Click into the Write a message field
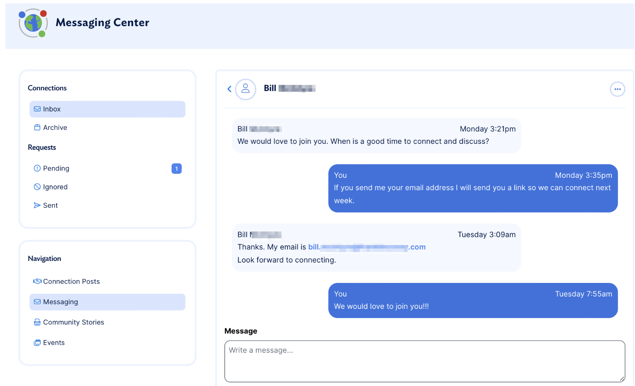635x386 pixels. point(424,361)
